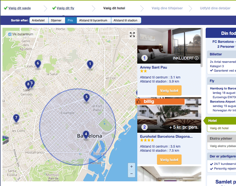Select map pin number 6 near Vallcarca
Image resolution: width=236 pixels, height=186 pixels.
click(38, 64)
